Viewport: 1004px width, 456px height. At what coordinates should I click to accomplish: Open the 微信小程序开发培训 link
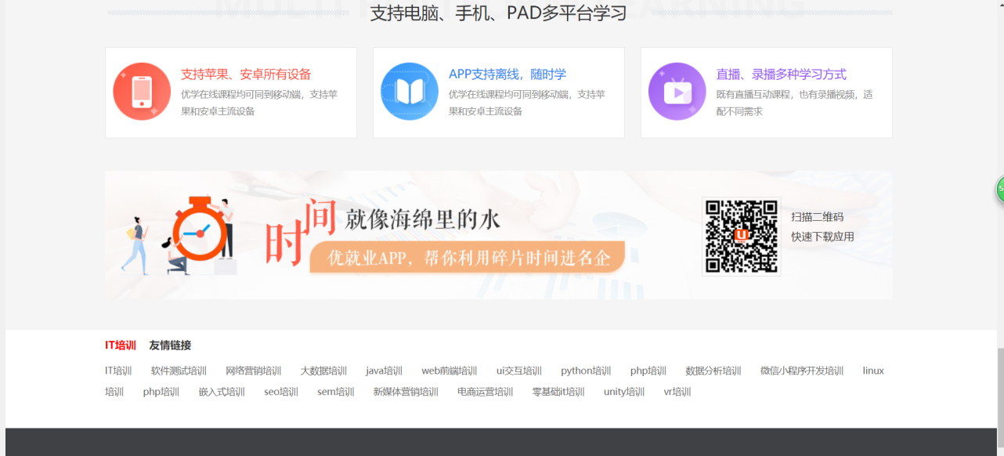(800, 371)
